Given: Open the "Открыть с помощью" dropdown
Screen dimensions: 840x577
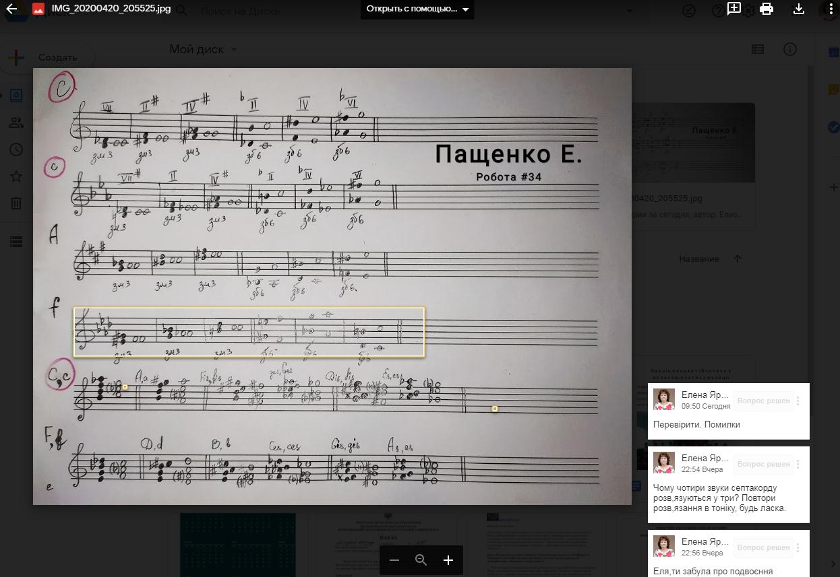Looking at the screenshot, I should [x=417, y=9].
